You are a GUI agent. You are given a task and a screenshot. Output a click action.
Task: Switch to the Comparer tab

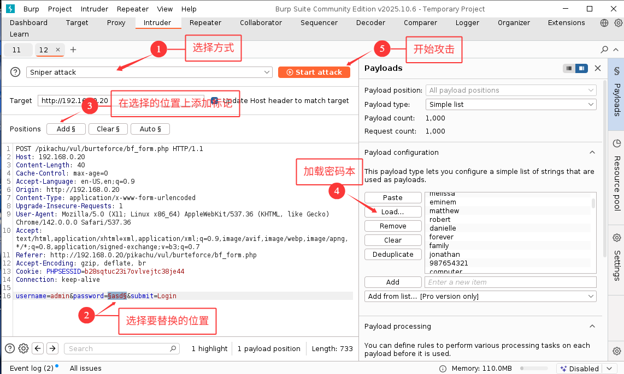(x=420, y=23)
